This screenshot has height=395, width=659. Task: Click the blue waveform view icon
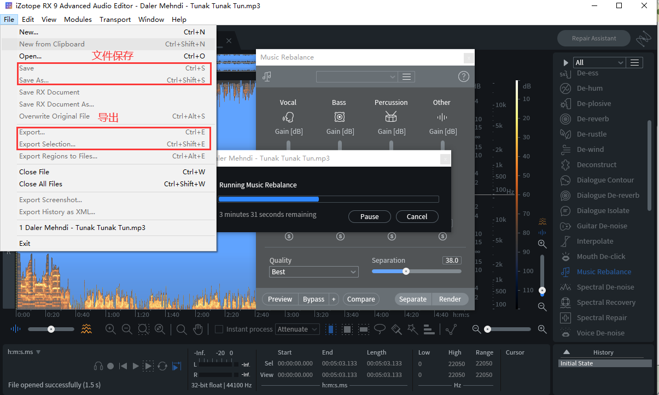pyautogui.click(x=15, y=329)
